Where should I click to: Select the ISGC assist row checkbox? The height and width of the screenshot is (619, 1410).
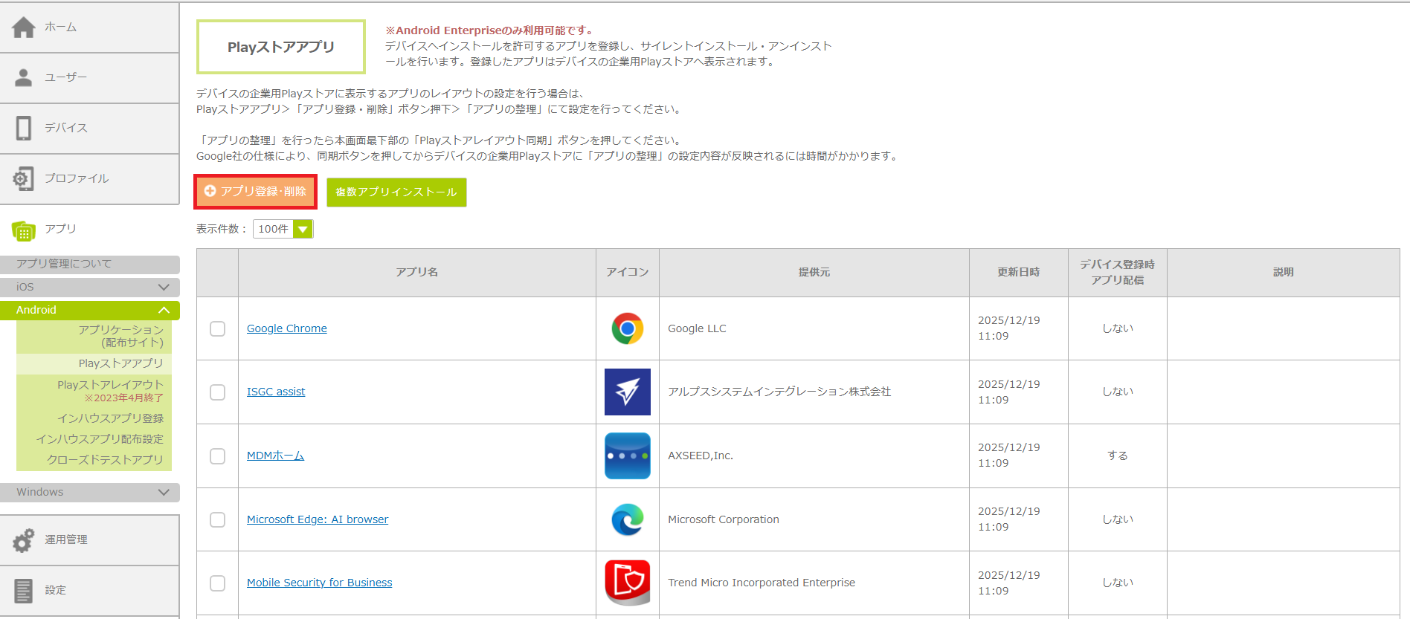(x=217, y=392)
